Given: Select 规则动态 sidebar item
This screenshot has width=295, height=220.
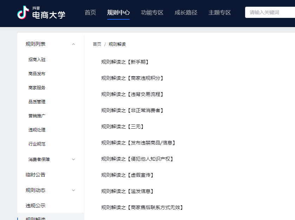Looking at the screenshot, I should click(x=36, y=190).
